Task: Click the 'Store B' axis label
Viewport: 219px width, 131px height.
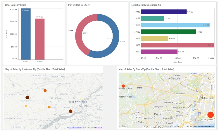Action: [40, 62]
